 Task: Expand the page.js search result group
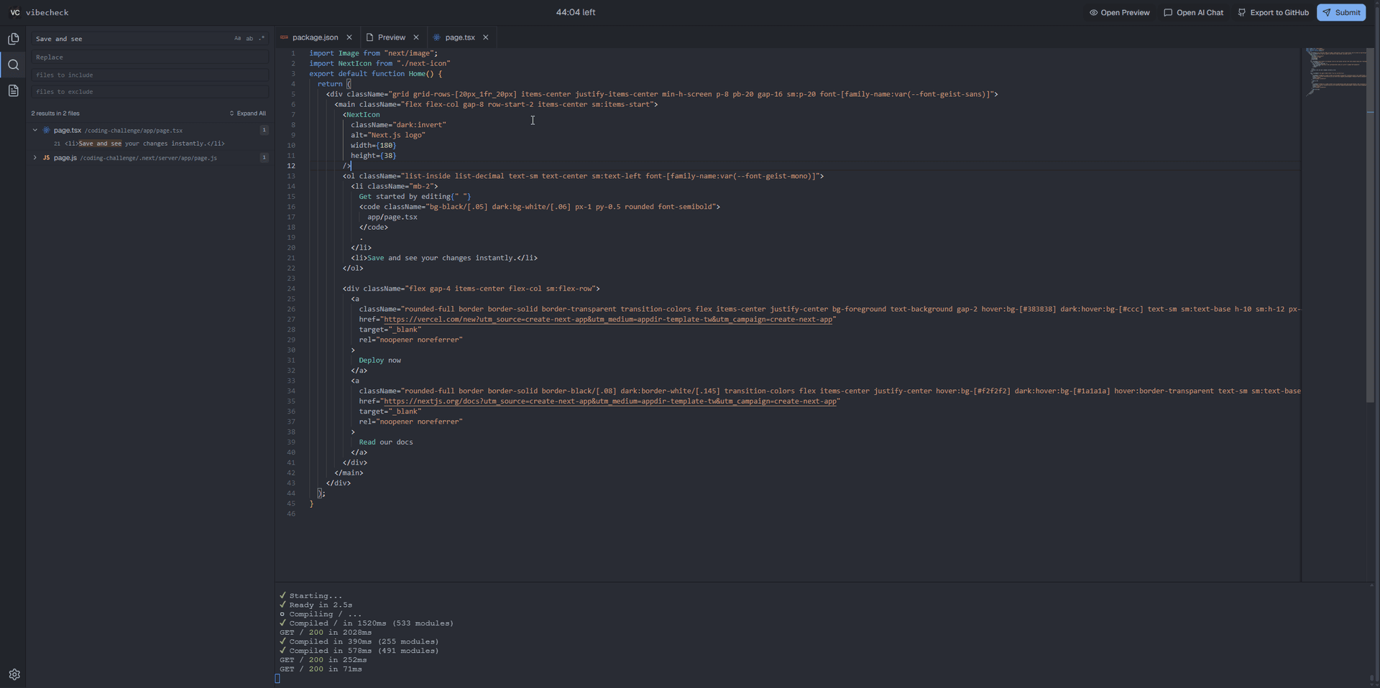tap(34, 157)
